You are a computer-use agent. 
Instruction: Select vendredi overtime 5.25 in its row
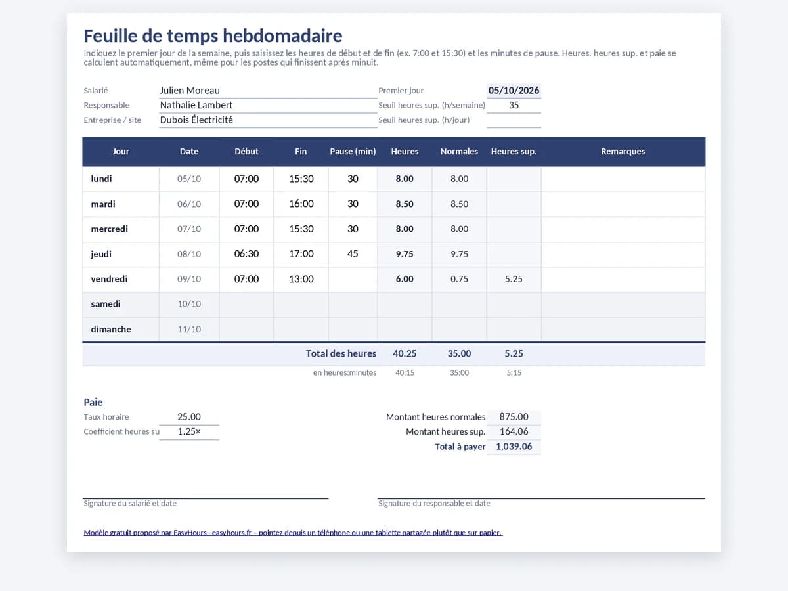coord(514,279)
